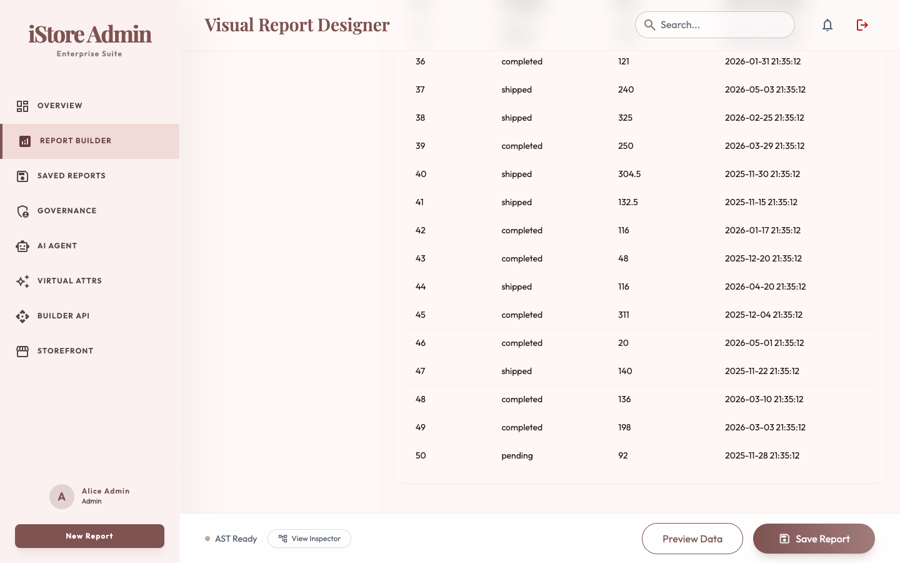Click status shipped in row 44

516,287
